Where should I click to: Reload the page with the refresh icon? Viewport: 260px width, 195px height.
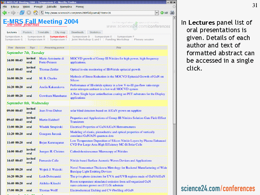coord(22,13)
